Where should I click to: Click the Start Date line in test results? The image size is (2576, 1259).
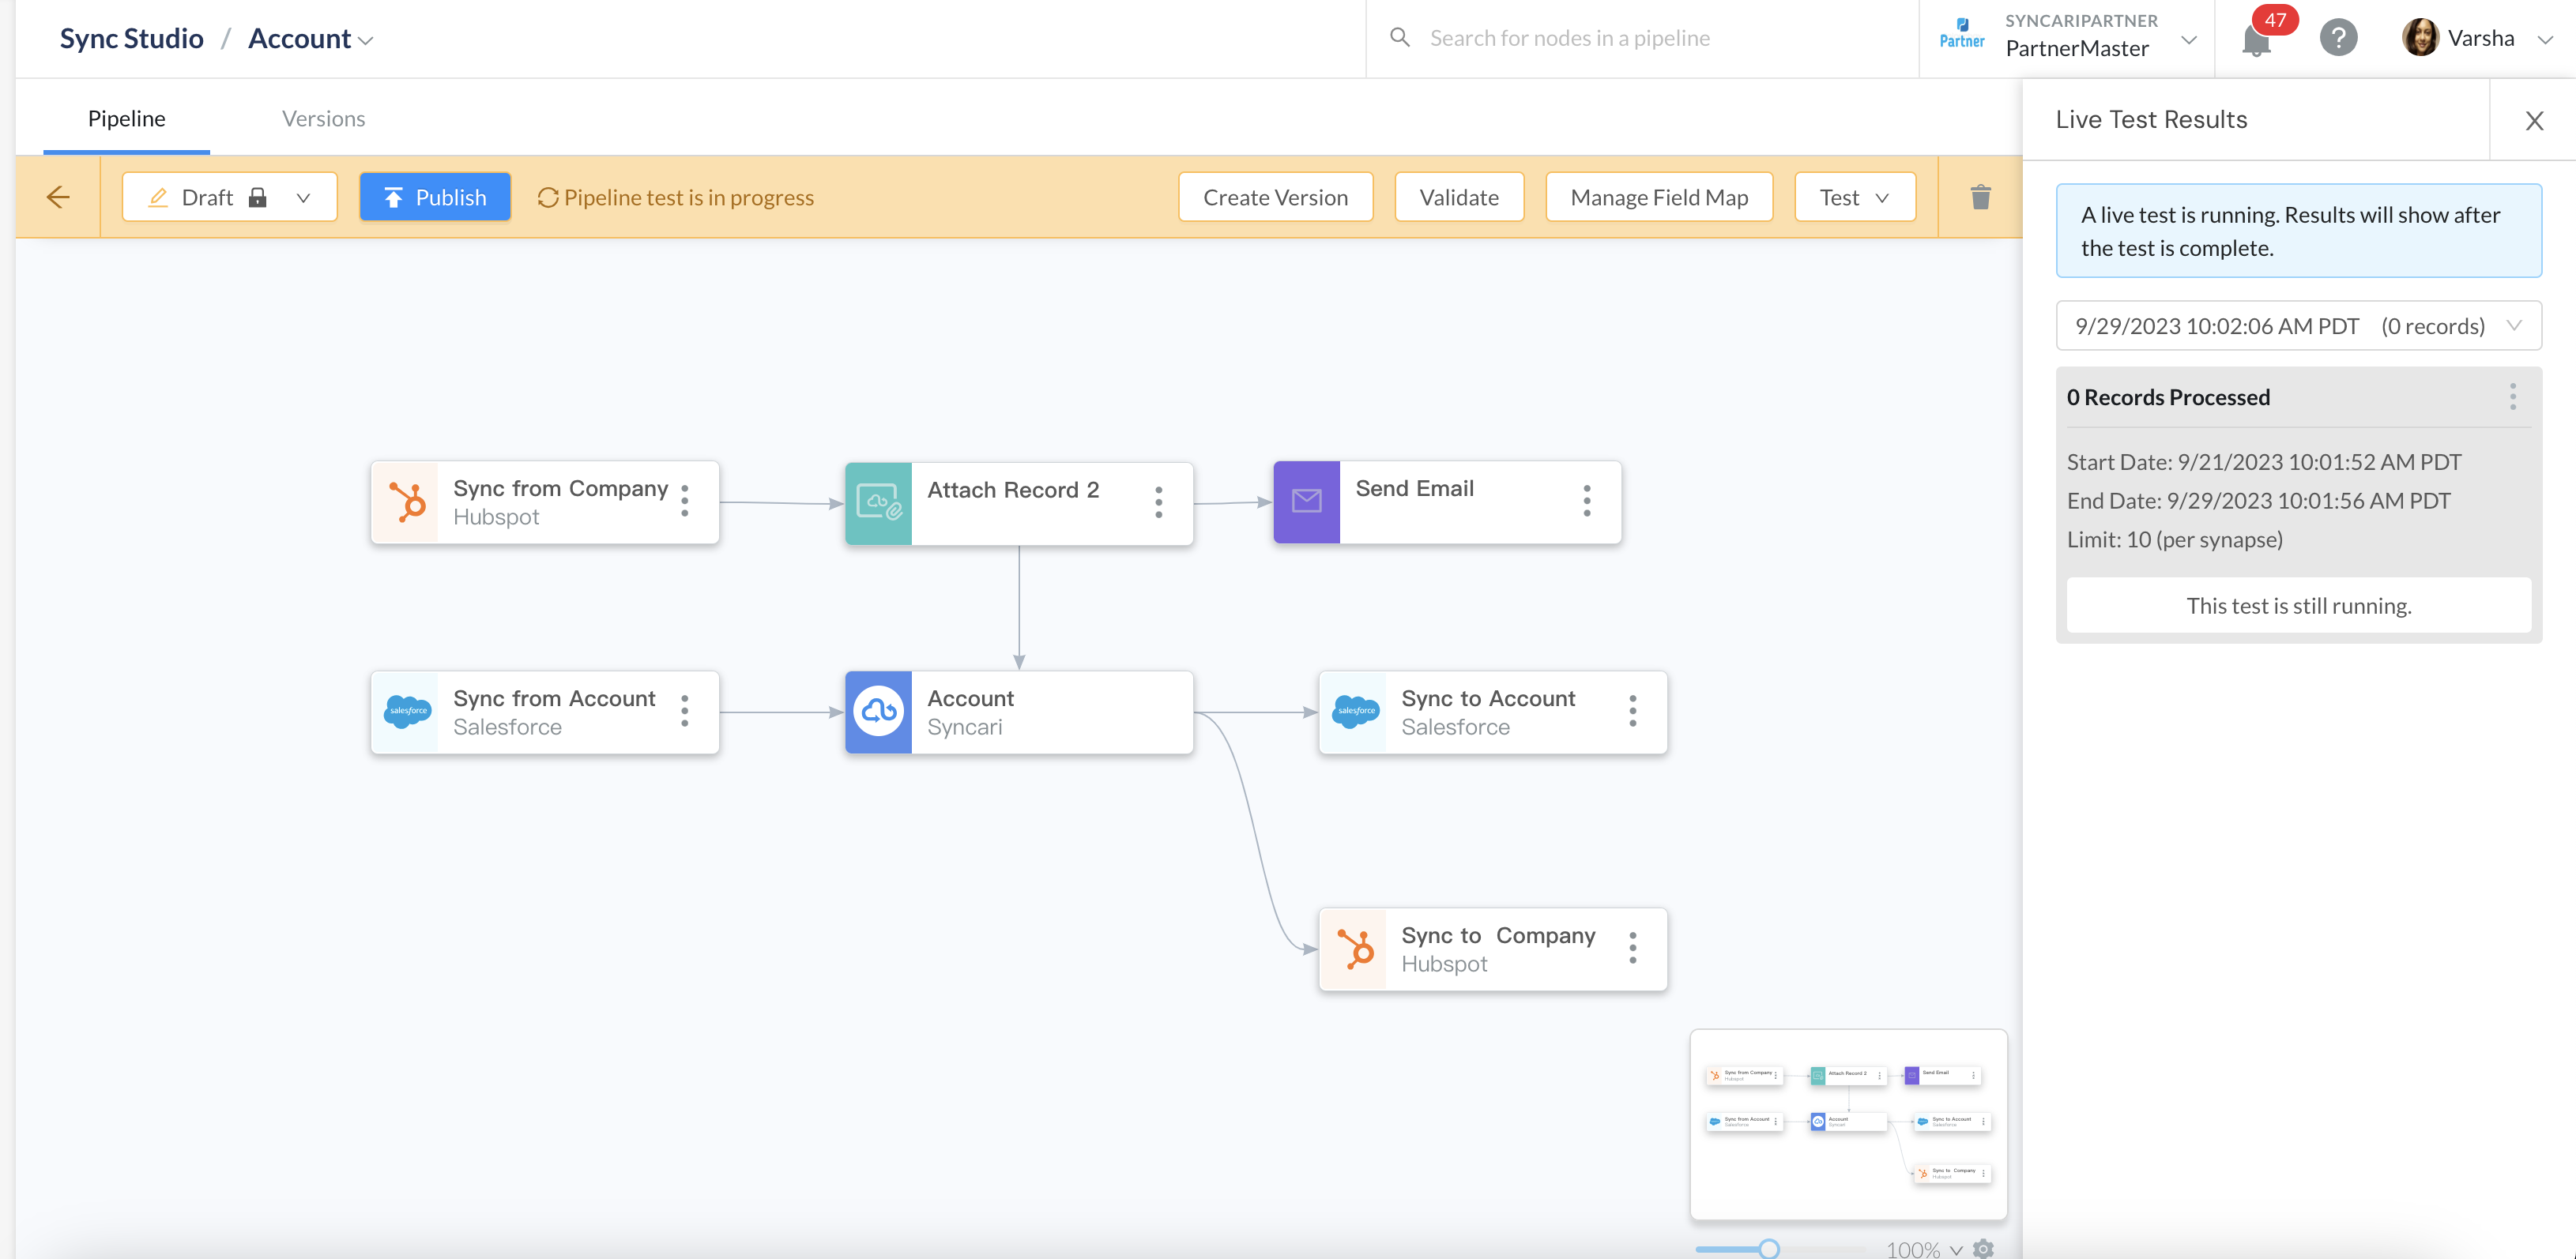[x=2264, y=461]
